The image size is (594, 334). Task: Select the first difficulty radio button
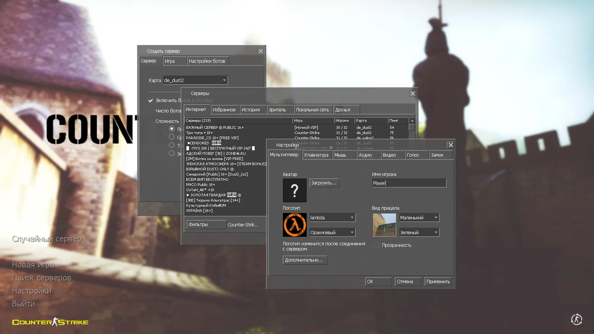click(x=172, y=128)
